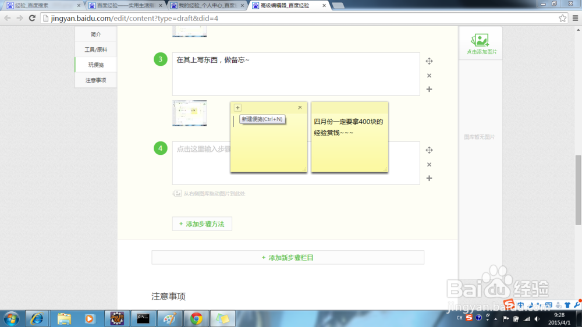The width and height of the screenshot is (582, 327).
Task: Reload the page with refresh icon
Action: [32, 18]
